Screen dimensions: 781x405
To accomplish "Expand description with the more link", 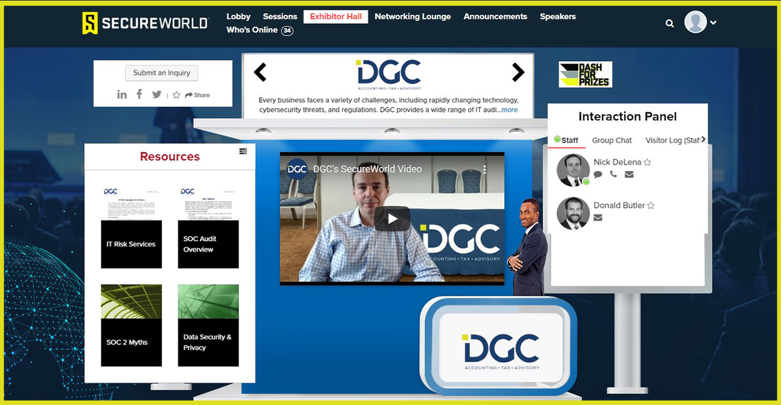I will (x=509, y=110).
